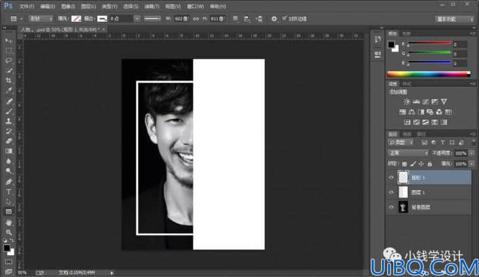Open the tool preset picker arrow
This screenshot has width=479, height=277.
tap(21, 19)
